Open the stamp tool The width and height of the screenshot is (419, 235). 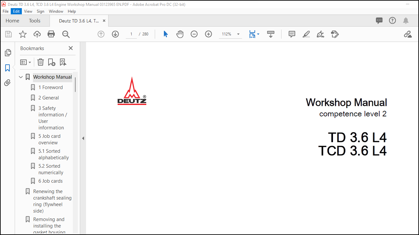[x=335, y=34]
